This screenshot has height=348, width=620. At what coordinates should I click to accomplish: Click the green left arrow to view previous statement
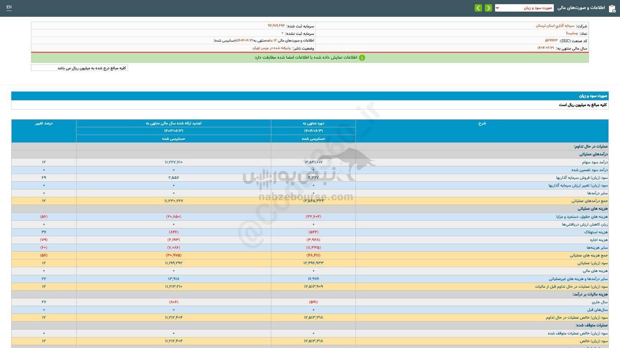(478, 7)
